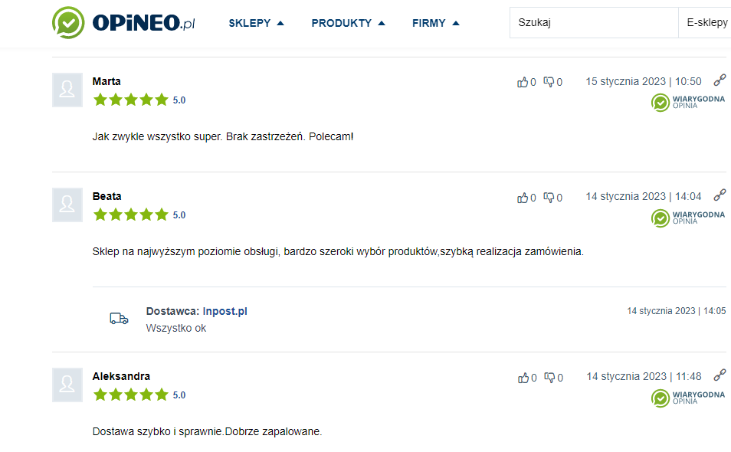Click Marta's user avatar
This screenshot has width=731, height=452.
67,90
